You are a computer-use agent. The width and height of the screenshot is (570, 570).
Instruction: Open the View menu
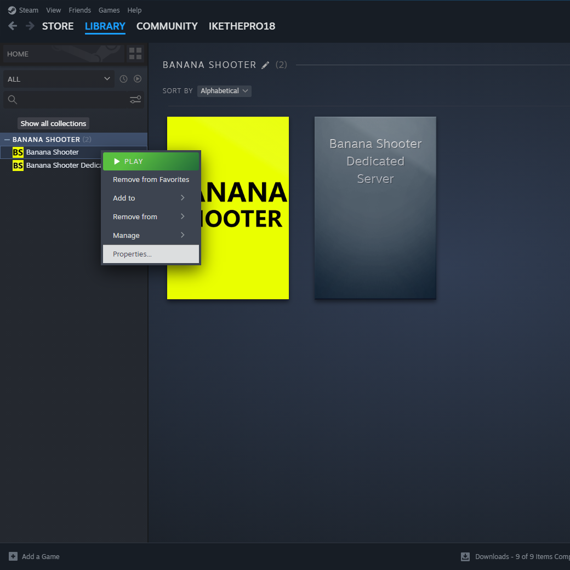pyautogui.click(x=54, y=10)
